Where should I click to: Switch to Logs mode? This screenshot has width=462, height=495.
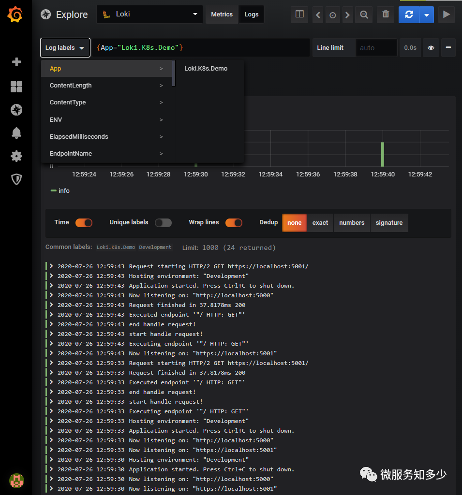pos(251,15)
